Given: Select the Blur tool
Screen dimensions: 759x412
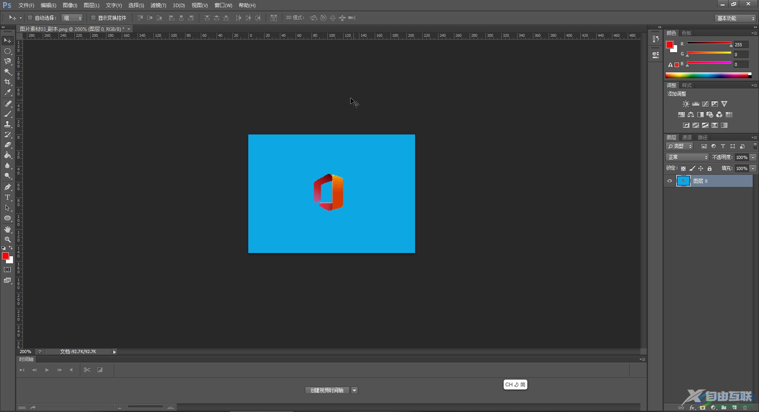Looking at the screenshot, I should [x=8, y=165].
